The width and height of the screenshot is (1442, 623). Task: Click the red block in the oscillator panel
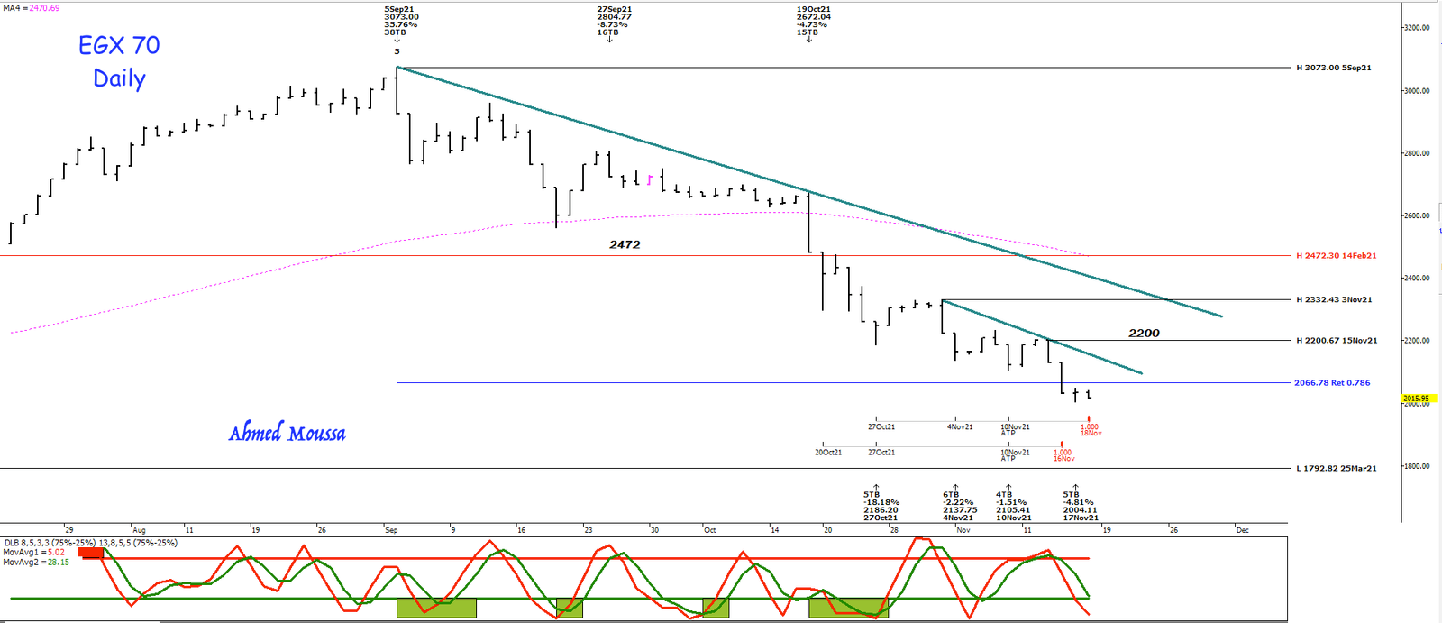pyautogui.click(x=91, y=554)
